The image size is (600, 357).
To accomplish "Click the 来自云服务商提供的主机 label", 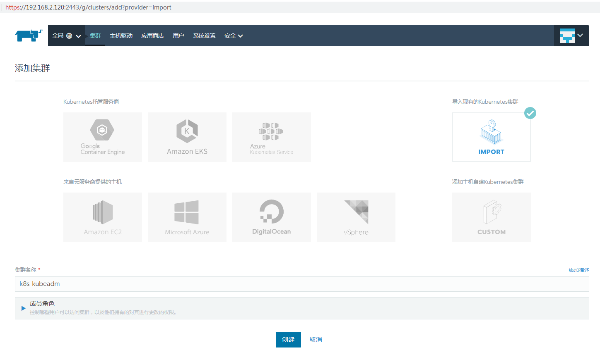I will click(92, 182).
